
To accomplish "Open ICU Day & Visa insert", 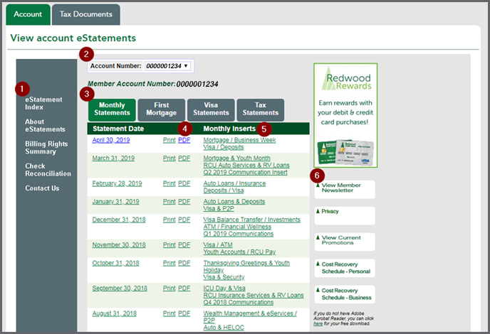I will click(x=224, y=289).
